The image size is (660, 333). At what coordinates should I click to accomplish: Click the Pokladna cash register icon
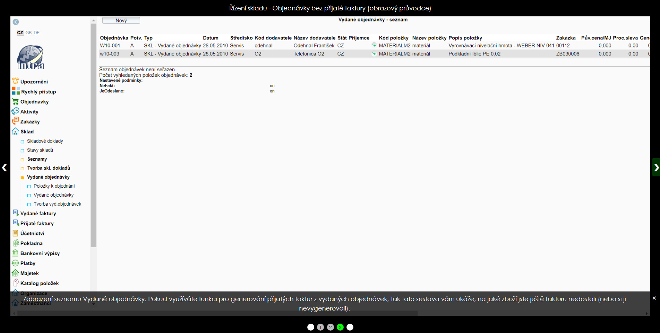(16, 243)
